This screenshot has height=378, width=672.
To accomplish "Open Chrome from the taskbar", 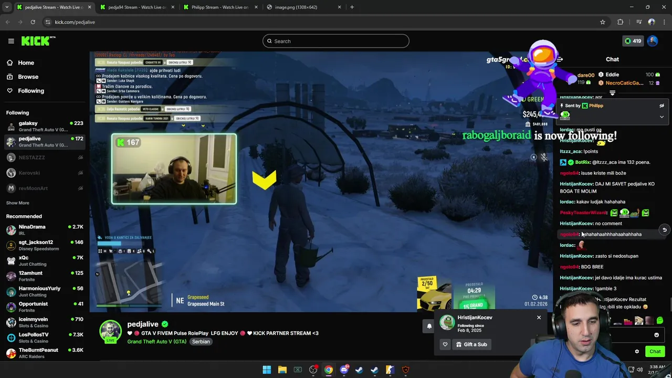I will 328,370.
